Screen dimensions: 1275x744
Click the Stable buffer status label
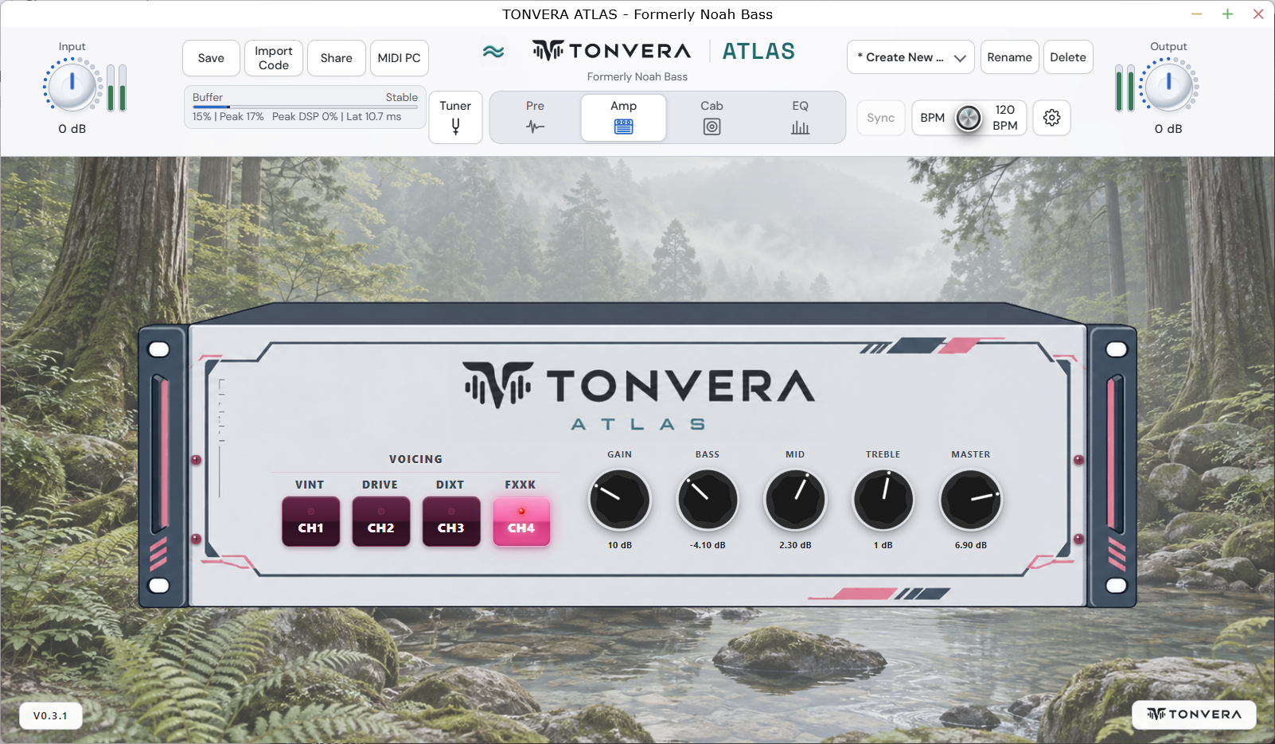tap(402, 97)
